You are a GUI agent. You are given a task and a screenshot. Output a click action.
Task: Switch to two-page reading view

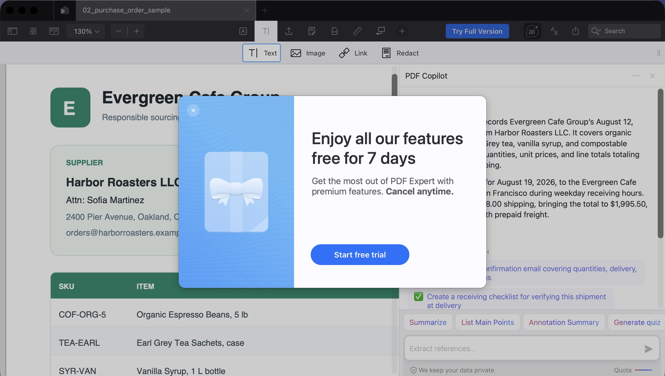coord(54,31)
